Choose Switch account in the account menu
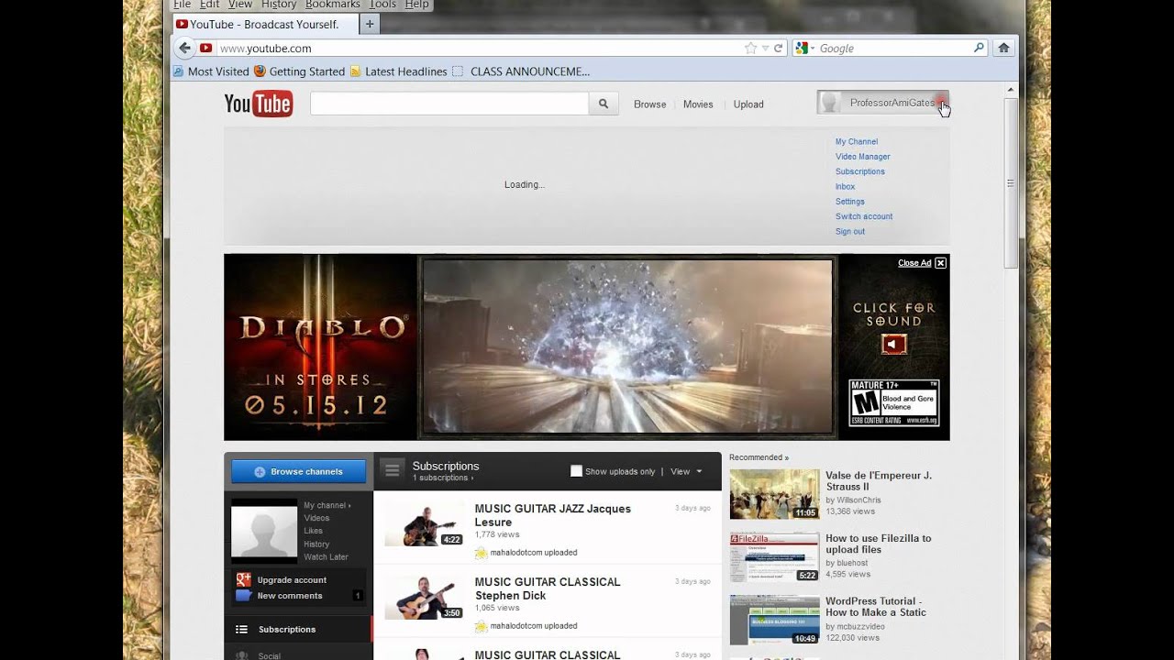This screenshot has height=660, width=1174. tap(864, 216)
